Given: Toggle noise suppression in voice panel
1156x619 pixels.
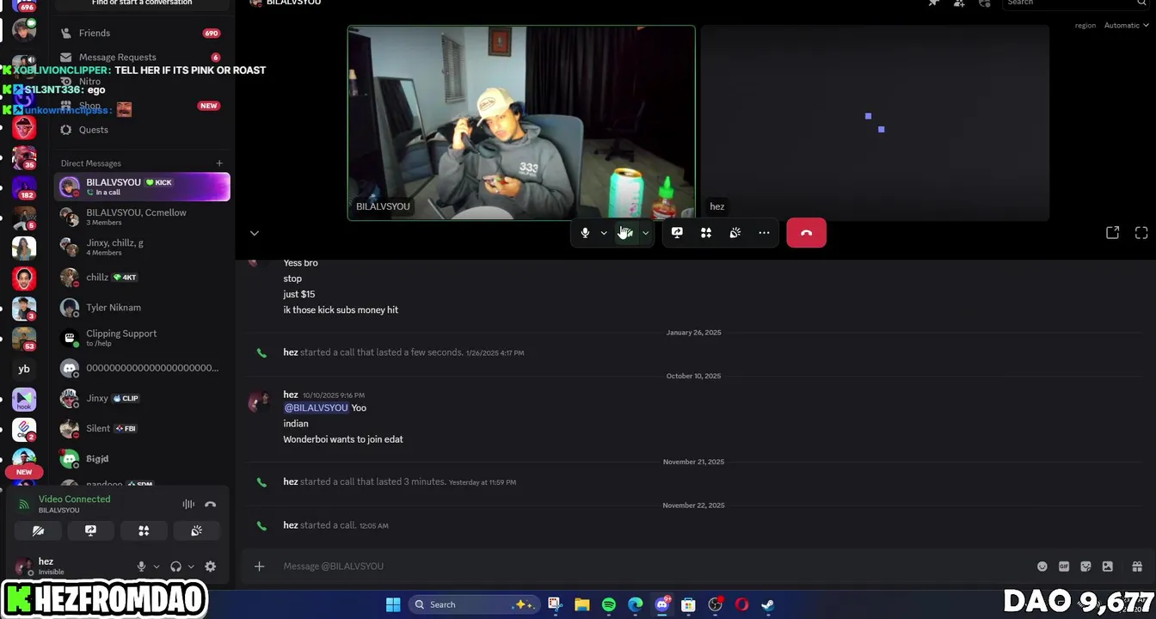Looking at the screenshot, I should pyautogui.click(x=188, y=505).
